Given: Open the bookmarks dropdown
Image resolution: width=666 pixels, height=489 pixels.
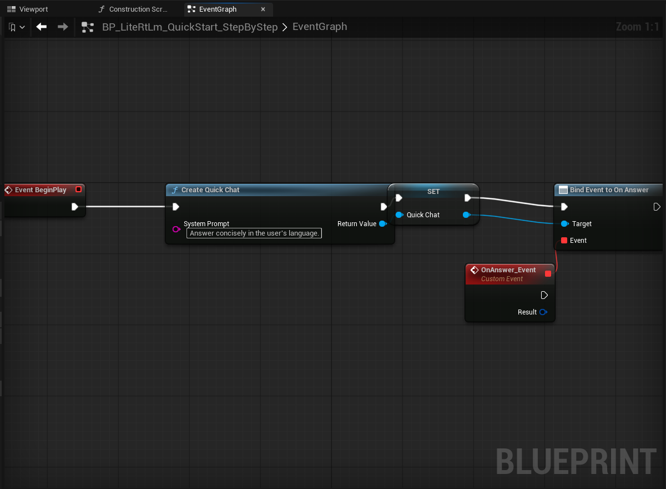Looking at the screenshot, I should coord(17,27).
